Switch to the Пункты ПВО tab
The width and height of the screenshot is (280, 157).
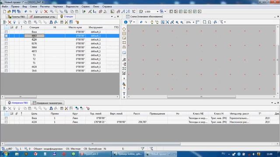[17, 17]
